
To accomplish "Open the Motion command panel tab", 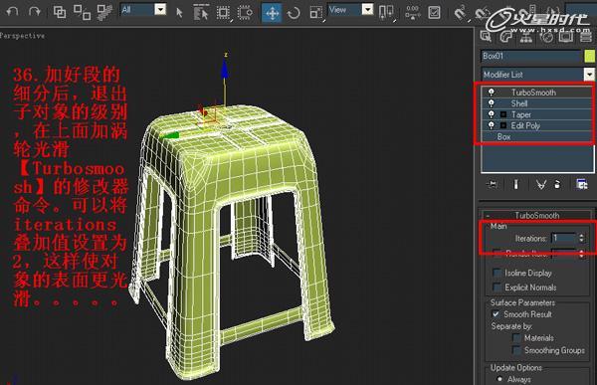I will pos(546,37).
